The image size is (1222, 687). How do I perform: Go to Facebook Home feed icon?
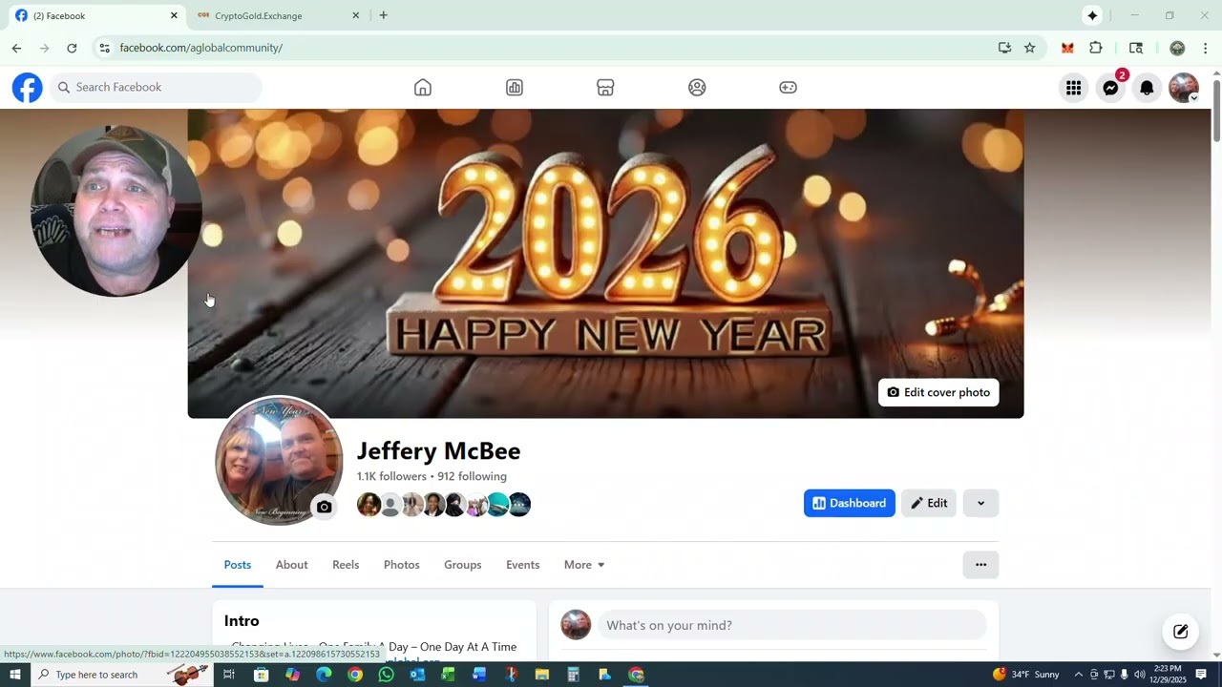423,88
